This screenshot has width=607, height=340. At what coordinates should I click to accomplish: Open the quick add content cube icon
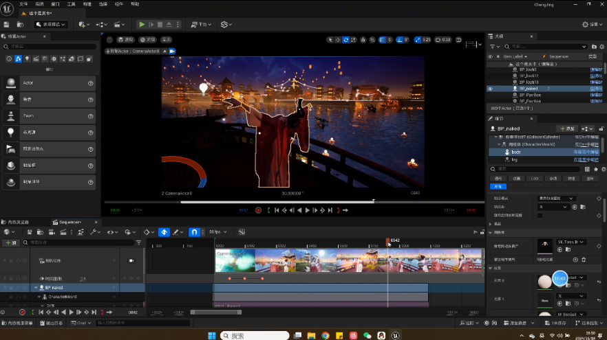84,24
